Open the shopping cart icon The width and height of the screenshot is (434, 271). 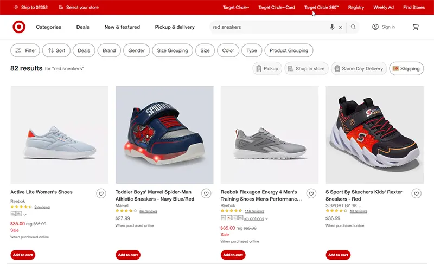[x=416, y=27]
